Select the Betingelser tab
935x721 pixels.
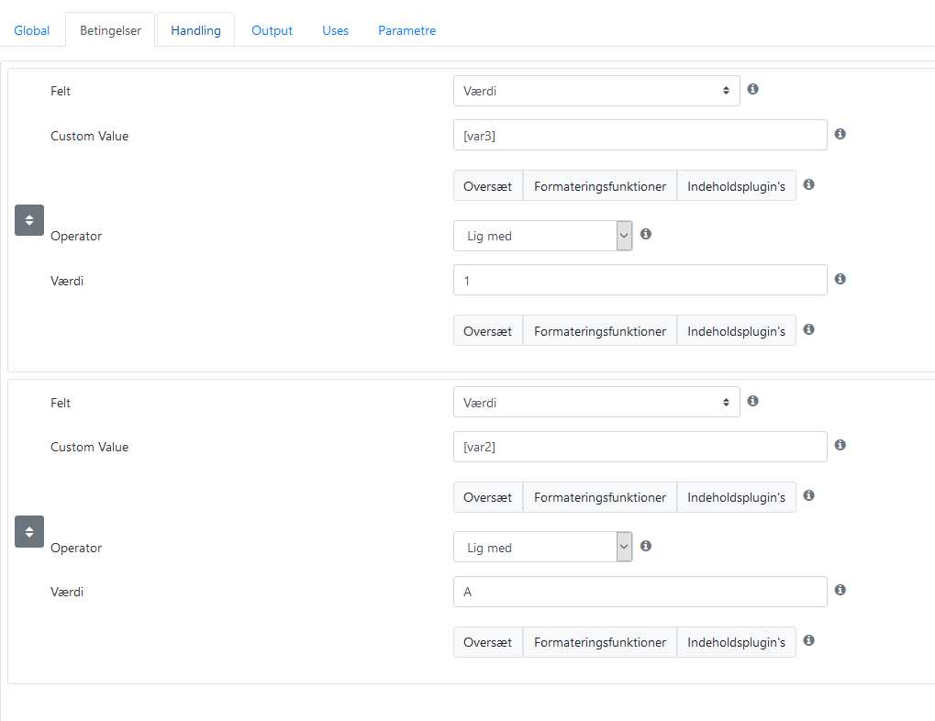click(x=110, y=30)
